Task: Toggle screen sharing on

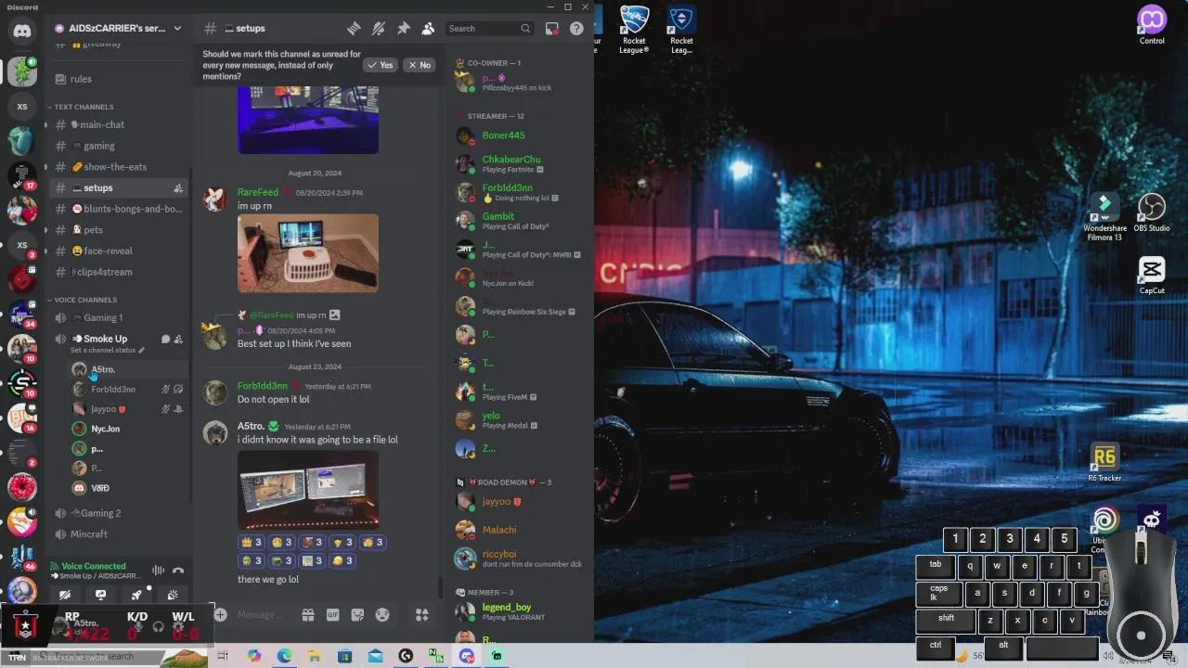Action: (x=100, y=595)
